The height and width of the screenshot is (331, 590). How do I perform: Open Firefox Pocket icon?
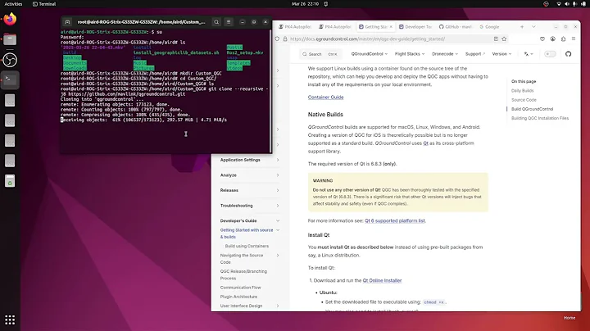pyautogui.click(x=542, y=39)
